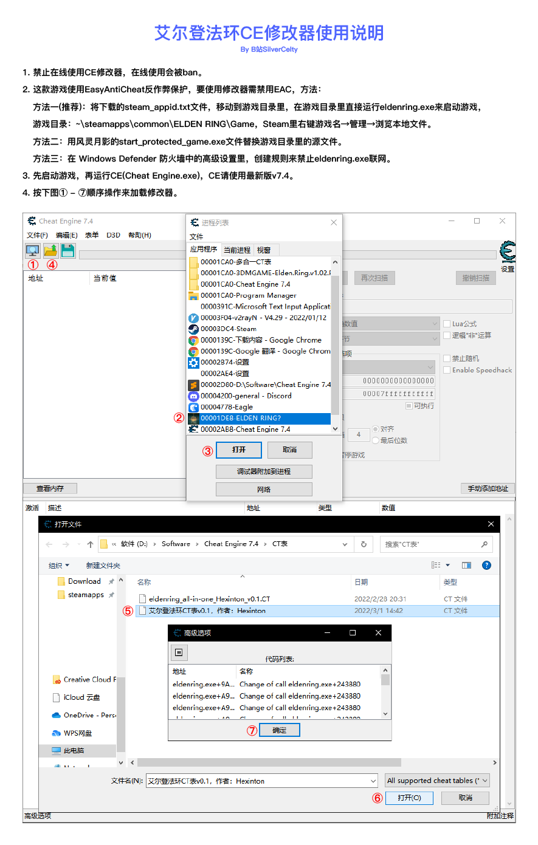
Task: Open view options dropdown in file dialog
Action: click(448, 565)
